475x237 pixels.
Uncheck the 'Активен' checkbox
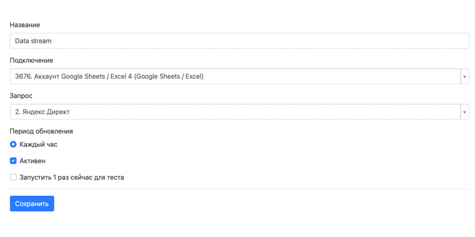click(13, 161)
